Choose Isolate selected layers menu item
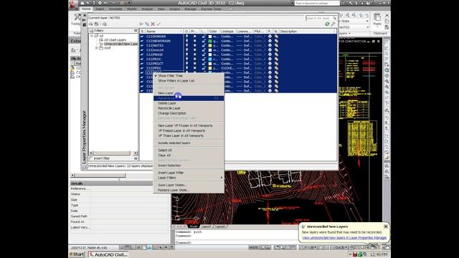Image resolution: width=459 pixels, height=258 pixels. click(x=174, y=143)
